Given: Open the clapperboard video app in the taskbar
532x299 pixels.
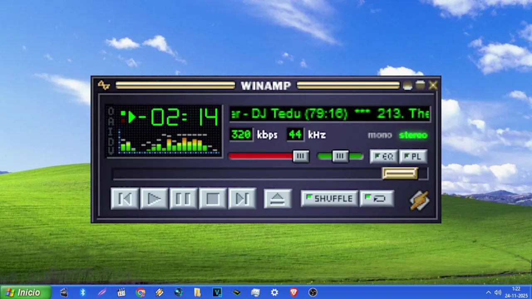Looking at the screenshot, I should click(64, 292).
